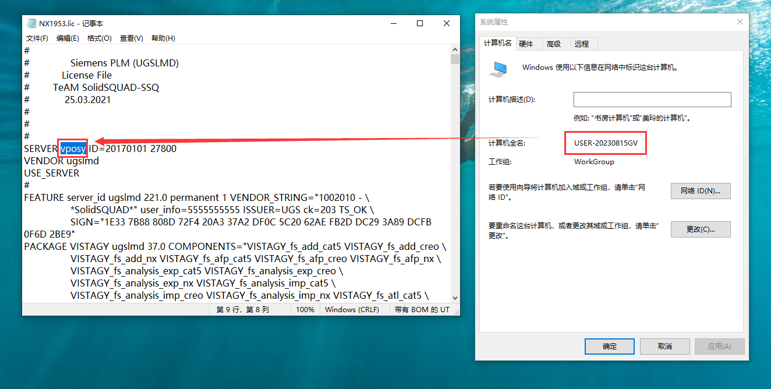Click the Notepad scrollbar up arrow
The width and height of the screenshot is (771, 389).
455,49
